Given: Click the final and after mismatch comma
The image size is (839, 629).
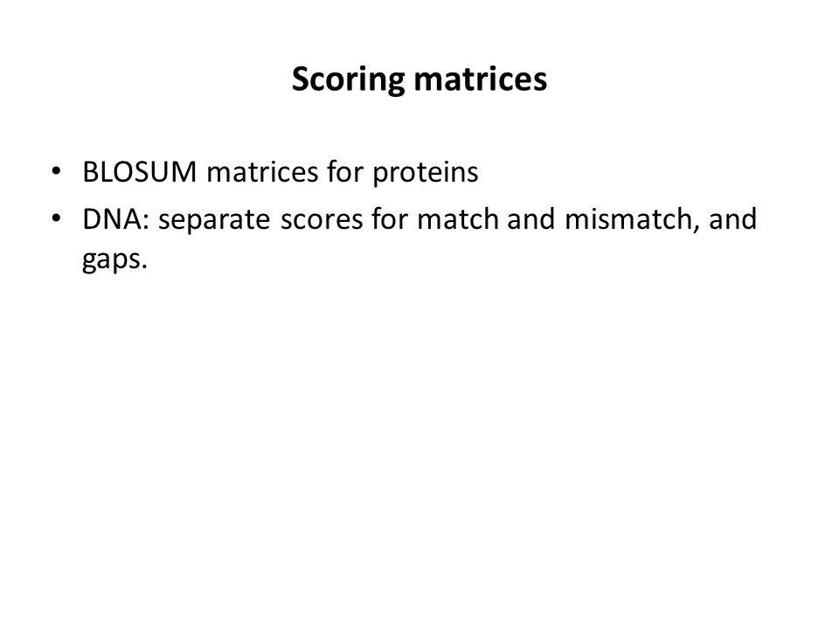Looking at the screenshot, I should point(732,218).
